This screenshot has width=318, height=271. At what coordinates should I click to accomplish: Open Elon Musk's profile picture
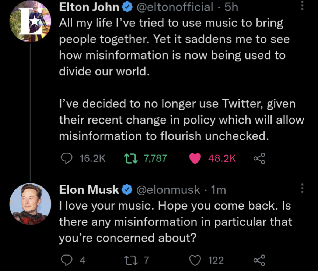(30, 204)
